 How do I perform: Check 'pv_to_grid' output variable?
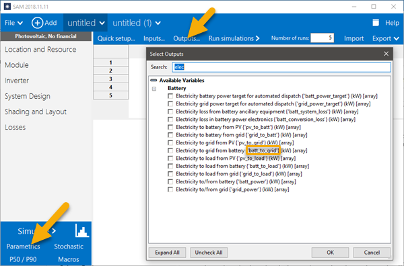[x=170, y=142]
